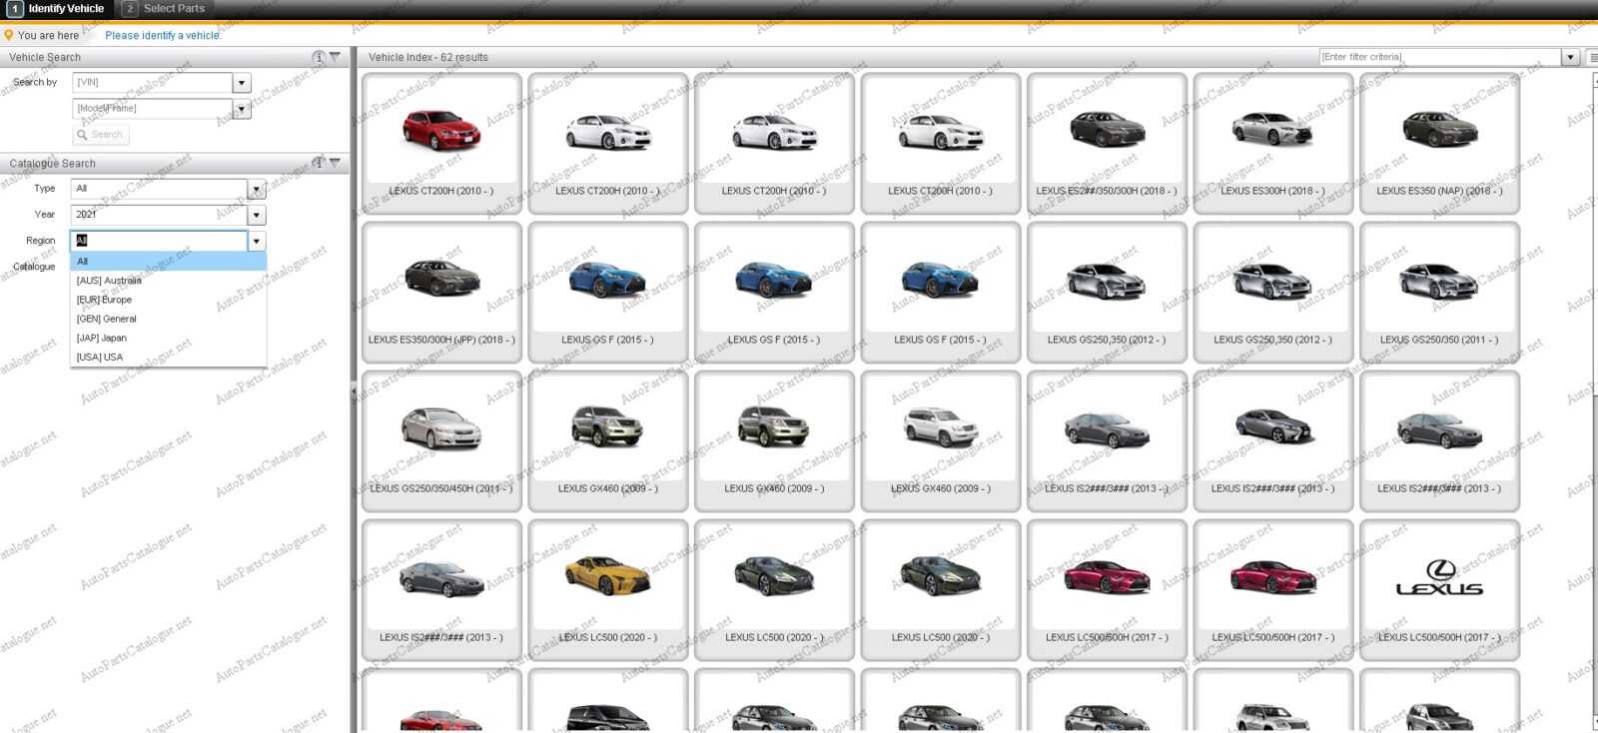
Task: Open the filter criteria dropdown arrow
Action: (1570, 57)
